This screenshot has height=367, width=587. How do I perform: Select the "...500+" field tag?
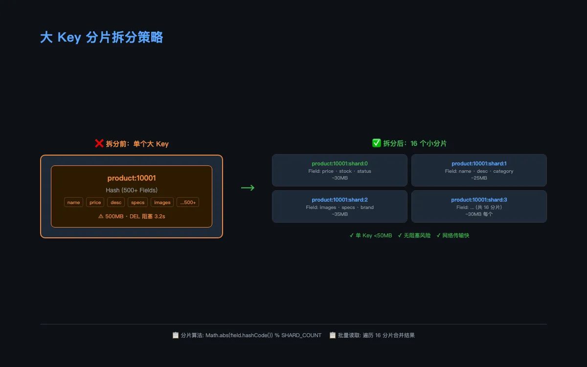point(188,202)
